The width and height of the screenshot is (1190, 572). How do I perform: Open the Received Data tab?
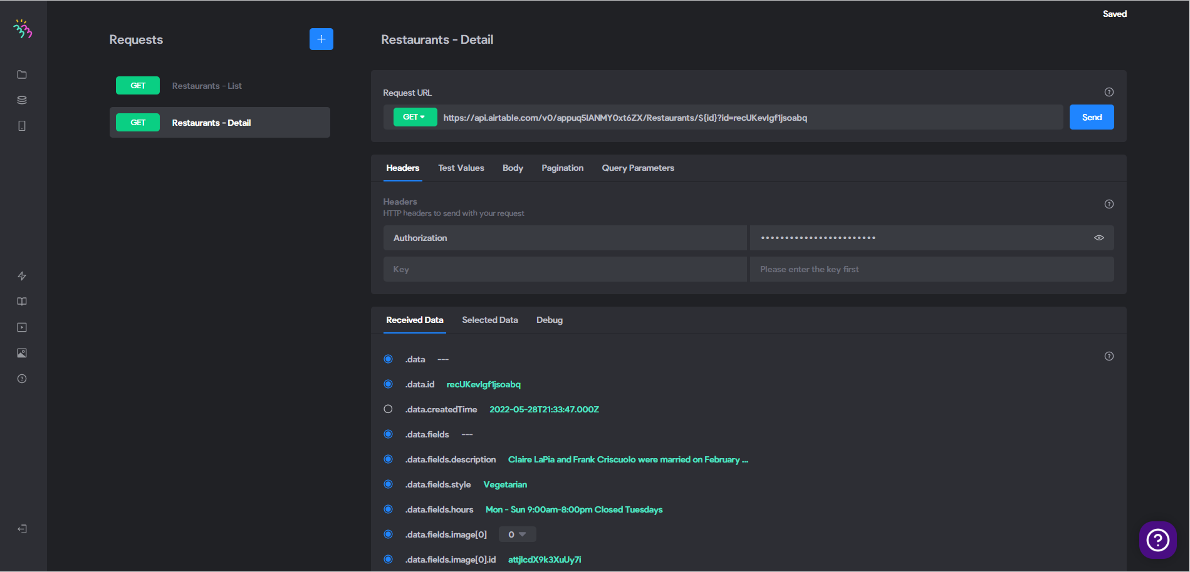tap(415, 320)
